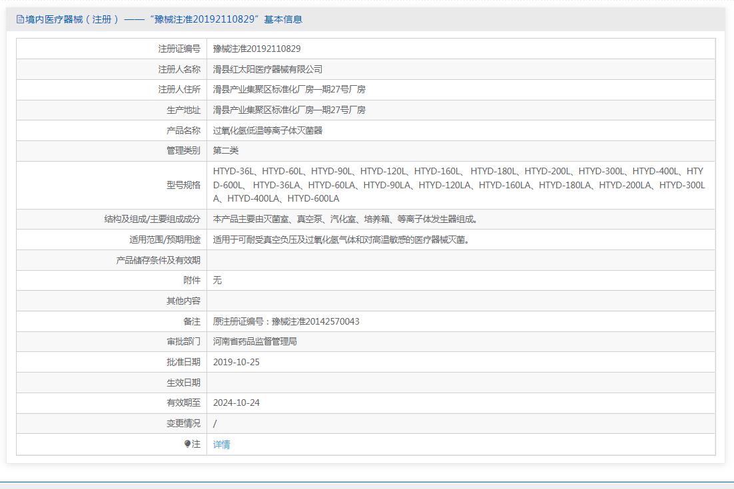Click the lightbulb icon next to 注

[187, 444]
